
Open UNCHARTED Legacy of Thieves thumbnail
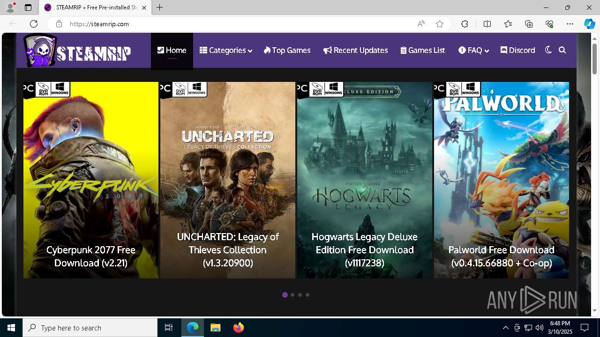[228, 180]
